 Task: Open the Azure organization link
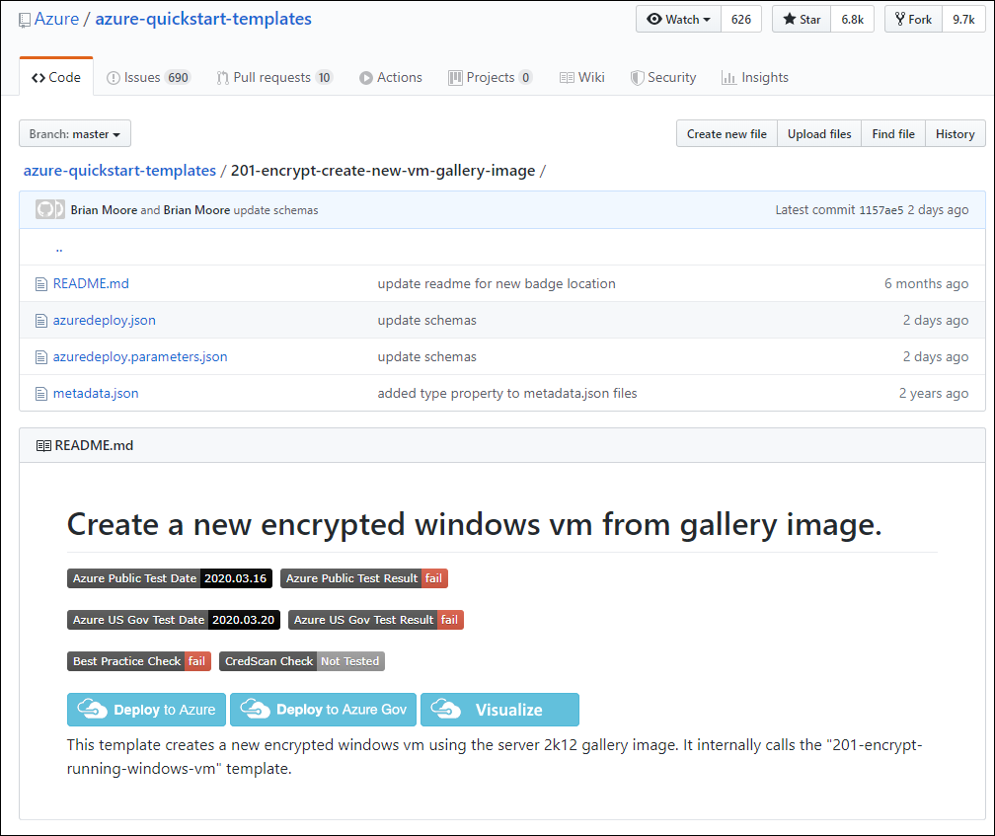pyautogui.click(x=56, y=19)
